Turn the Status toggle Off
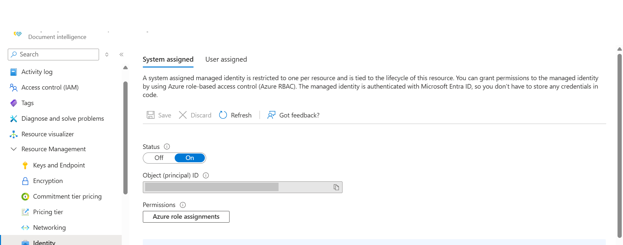 click(x=159, y=158)
